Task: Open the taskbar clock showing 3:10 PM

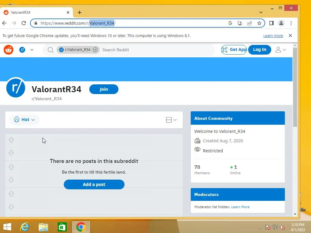Action: (x=298, y=227)
